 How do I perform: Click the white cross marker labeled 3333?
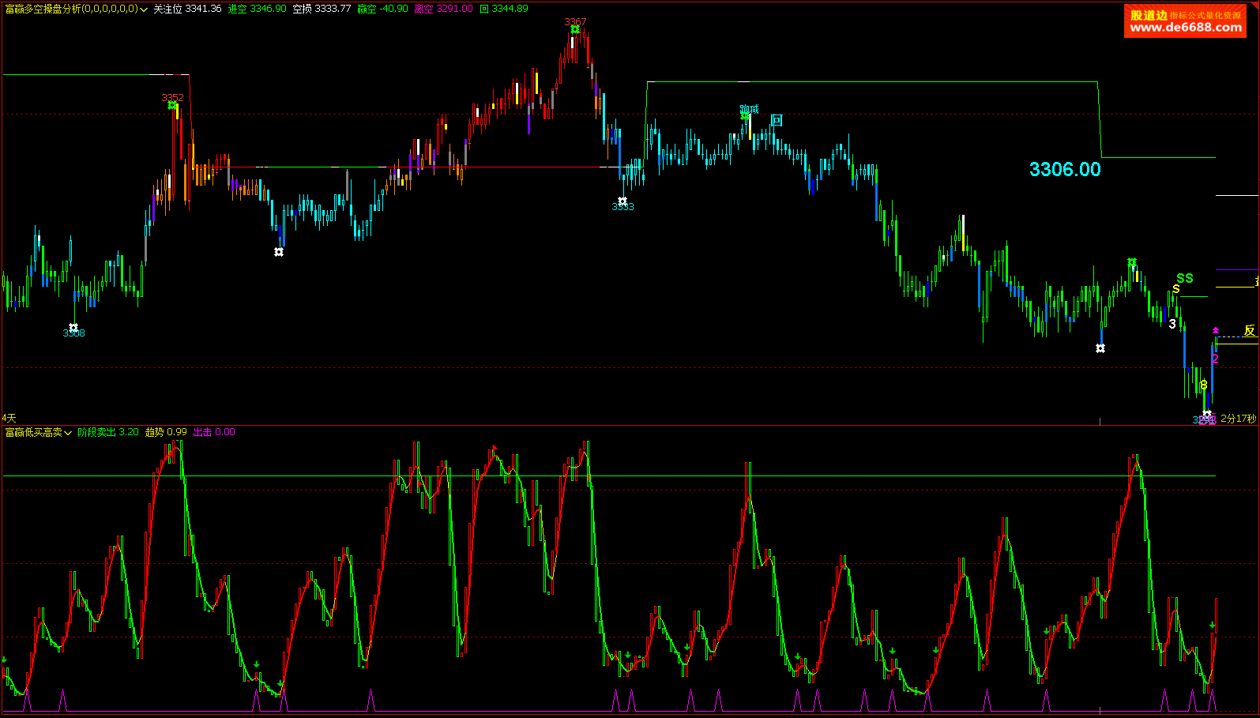click(622, 201)
